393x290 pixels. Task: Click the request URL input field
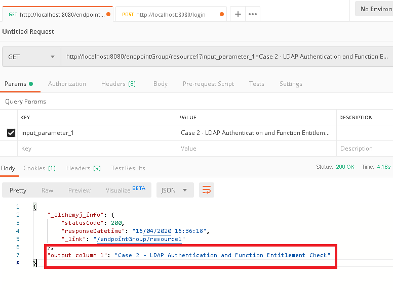[x=227, y=57]
